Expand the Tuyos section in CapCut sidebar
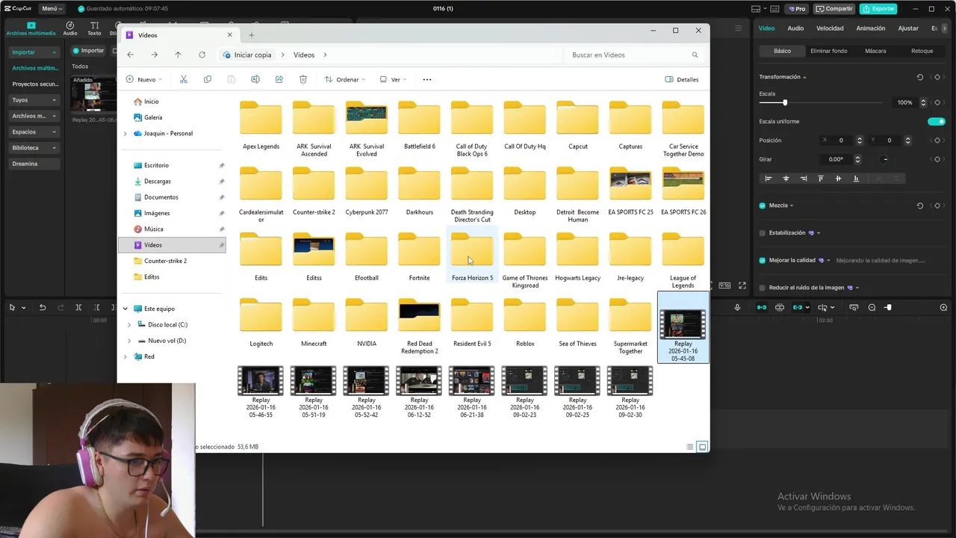The width and height of the screenshot is (956, 538). pos(34,100)
